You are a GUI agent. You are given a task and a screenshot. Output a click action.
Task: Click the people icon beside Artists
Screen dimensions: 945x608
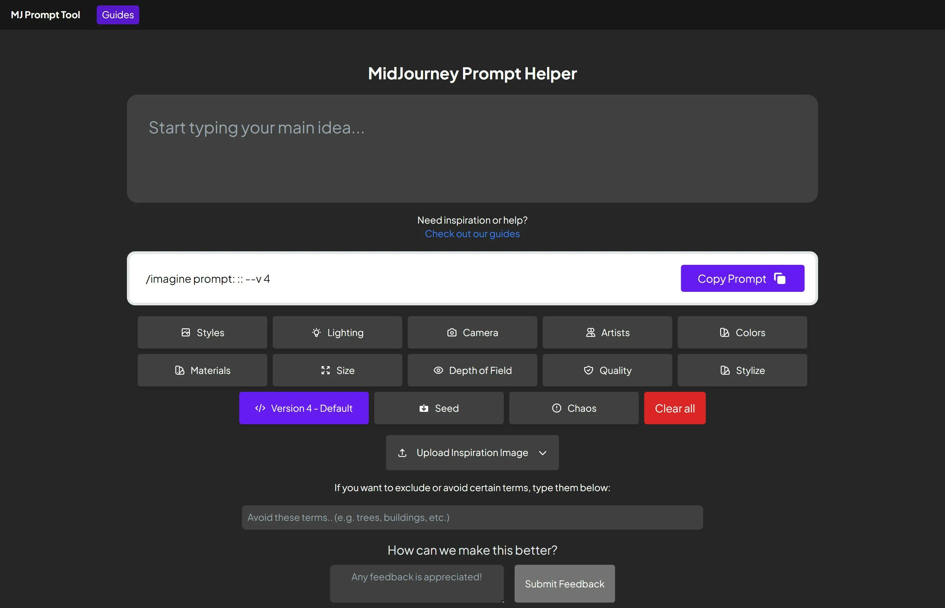tap(590, 332)
